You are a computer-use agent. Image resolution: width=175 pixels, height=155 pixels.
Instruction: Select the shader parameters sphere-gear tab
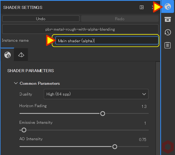(8, 55)
